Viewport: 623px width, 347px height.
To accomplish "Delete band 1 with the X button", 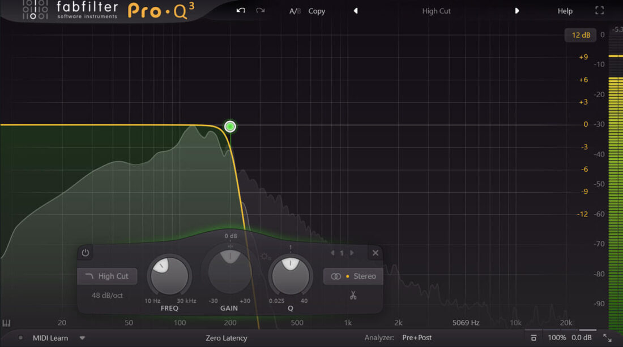I will click(375, 253).
